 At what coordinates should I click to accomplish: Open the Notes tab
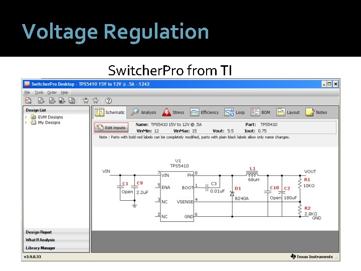(x=316, y=112)
